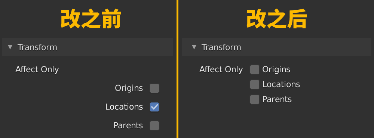Click the Locations label under 改之后
The image size is (374, 138).
(x=281, y=85)
